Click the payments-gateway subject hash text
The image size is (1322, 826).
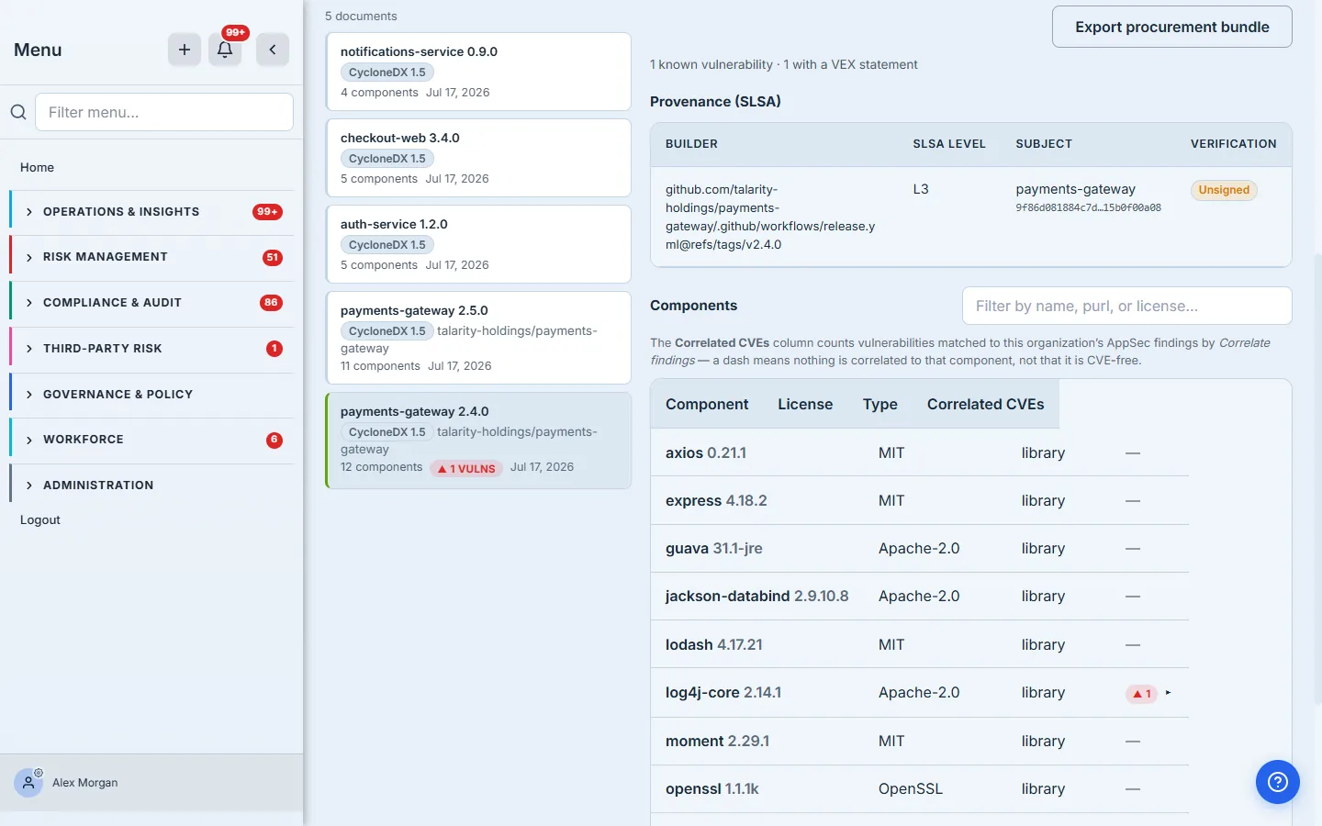[1089, 208]
